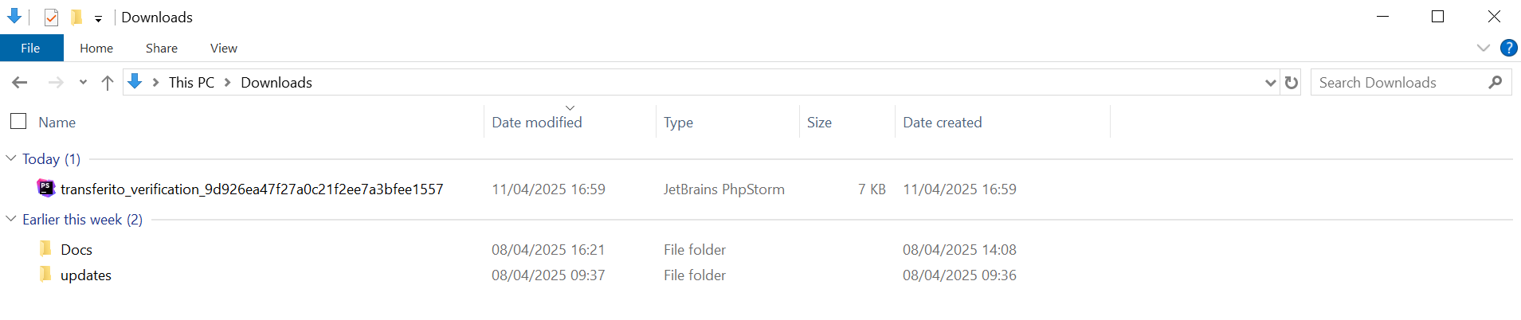
Task: Click the Docs folder icon
Action: click(x=45, y=248)
